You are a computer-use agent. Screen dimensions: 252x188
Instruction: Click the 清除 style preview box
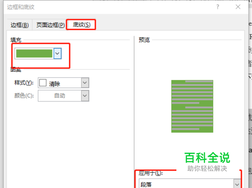pos(43,83)
